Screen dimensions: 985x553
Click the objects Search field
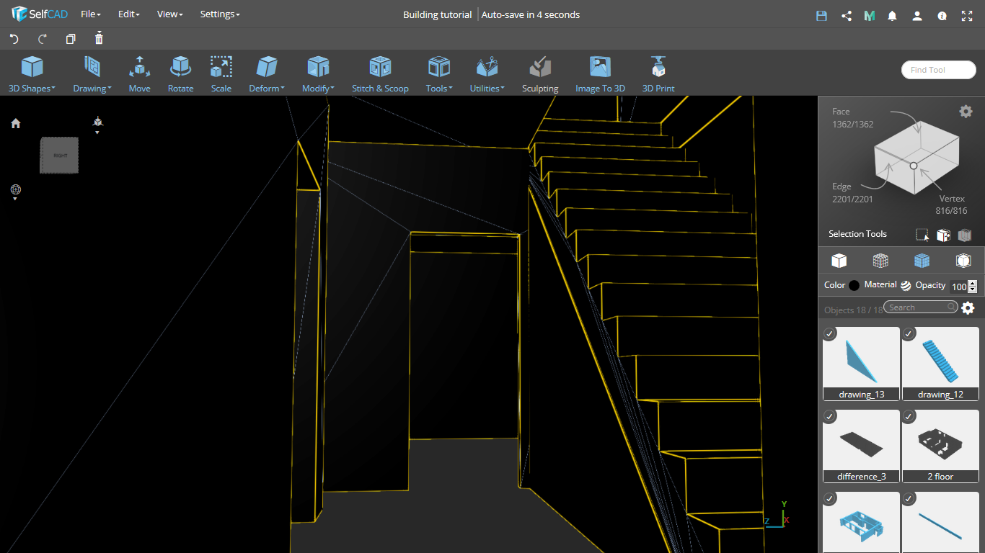click(921, 307)
